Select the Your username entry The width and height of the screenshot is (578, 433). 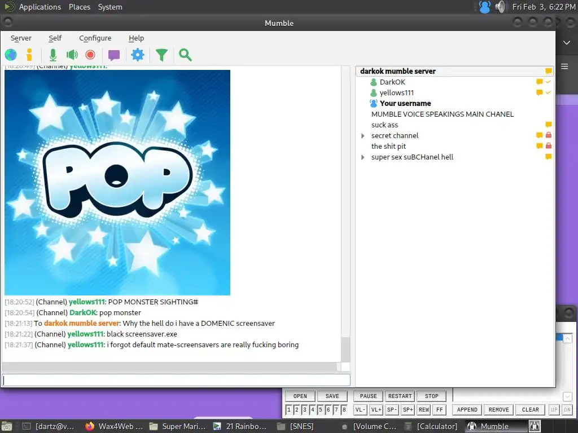(405, 104)
